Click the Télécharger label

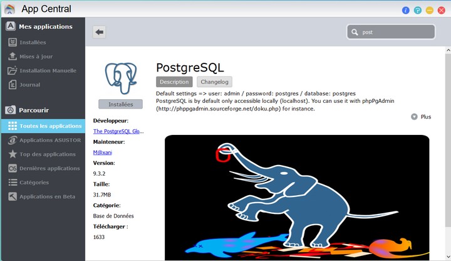[110, 226]
